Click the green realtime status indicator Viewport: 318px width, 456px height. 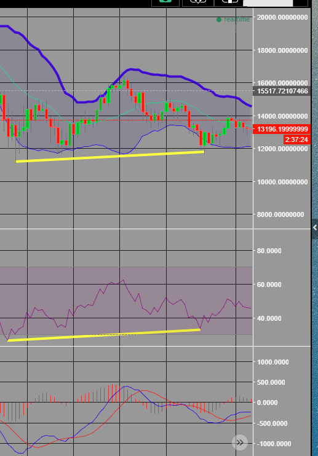pyautogui.click(x=233, y=20)
